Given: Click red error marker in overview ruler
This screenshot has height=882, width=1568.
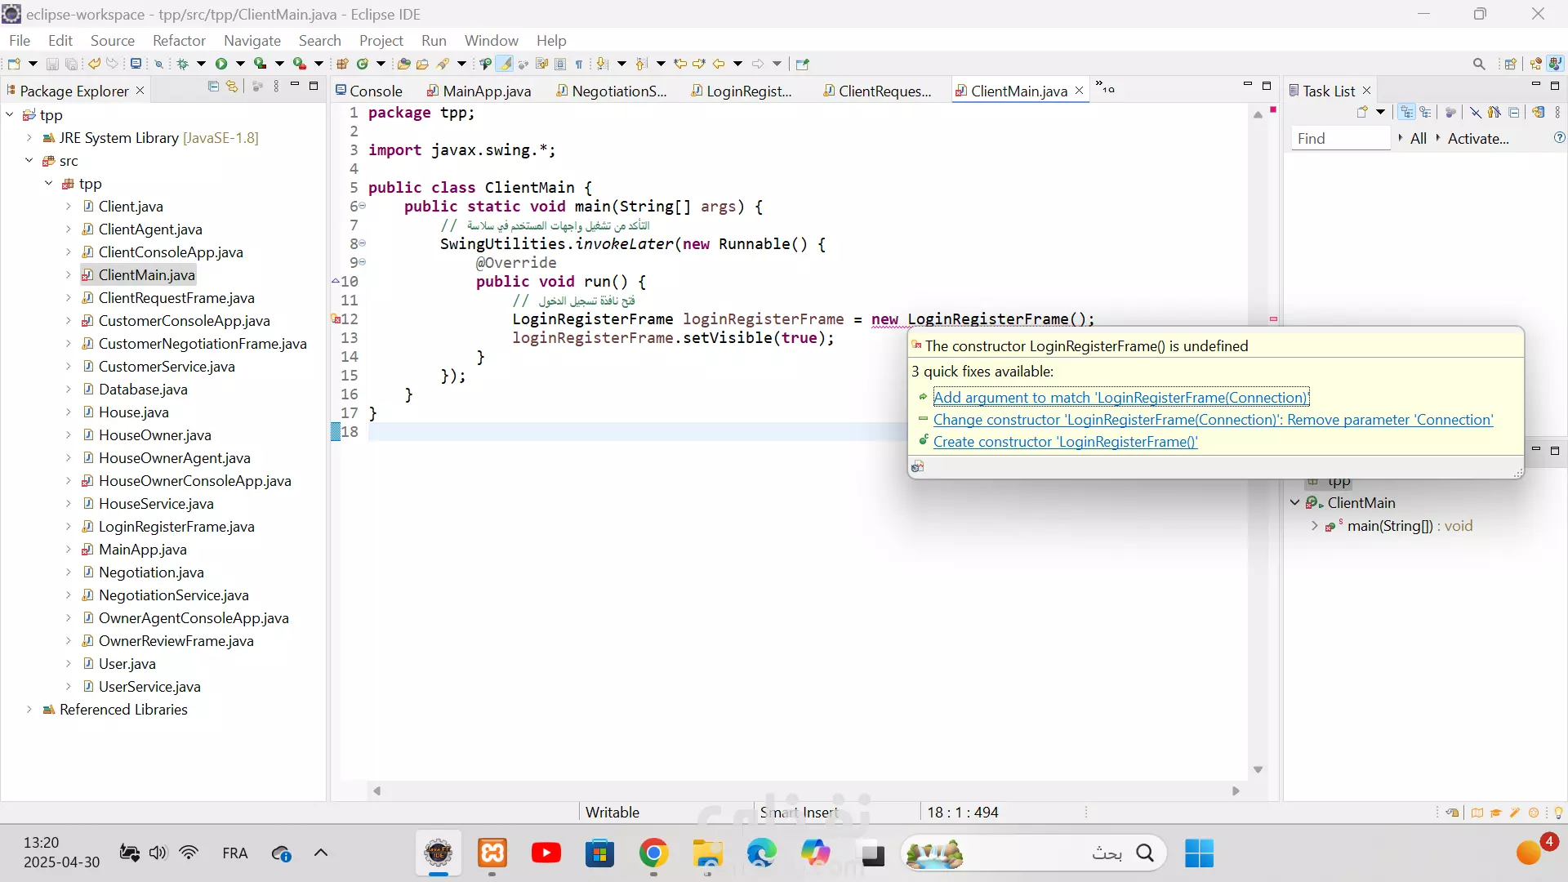Looking at the screenshot, I should click(x=1273, y=319).
